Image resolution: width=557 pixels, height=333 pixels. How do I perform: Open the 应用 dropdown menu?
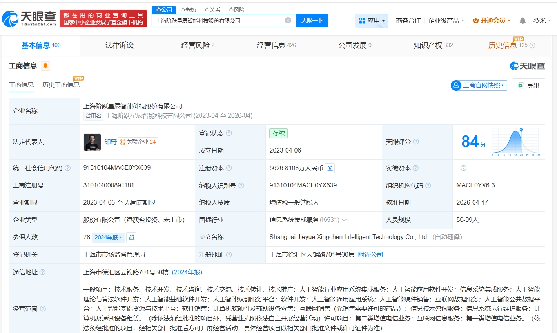[372, 20]
